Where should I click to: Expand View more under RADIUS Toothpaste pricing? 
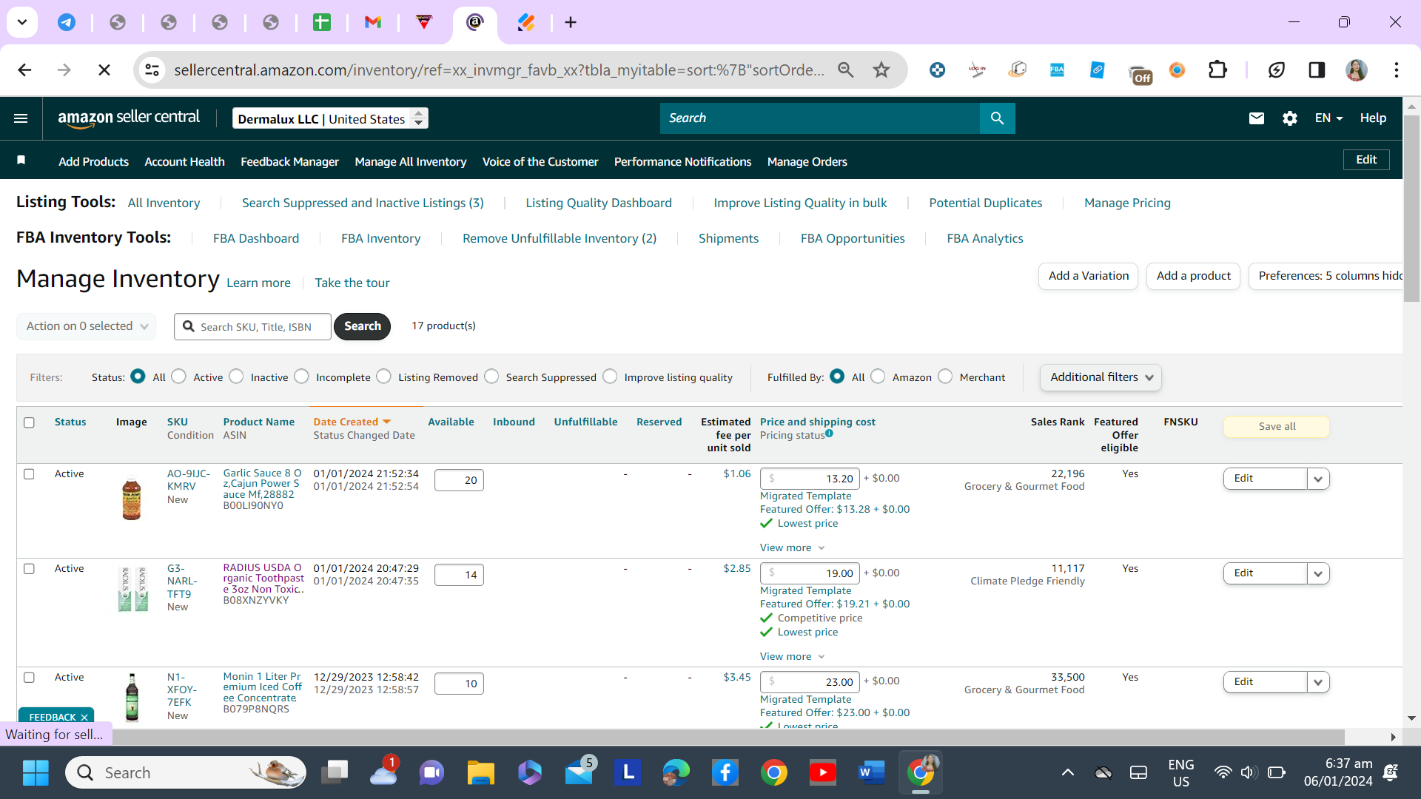[792, 657]
